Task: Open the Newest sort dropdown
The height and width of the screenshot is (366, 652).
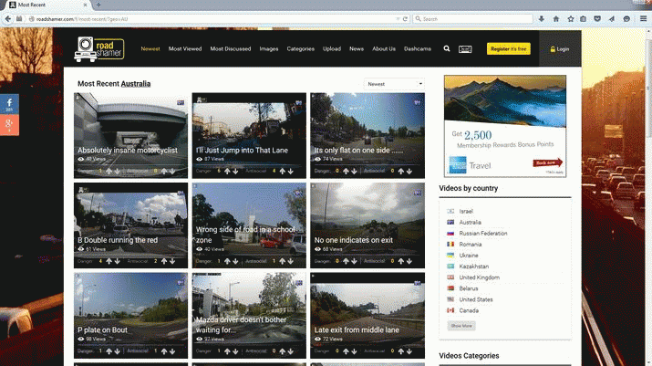Action: click(x=394, y=84)
